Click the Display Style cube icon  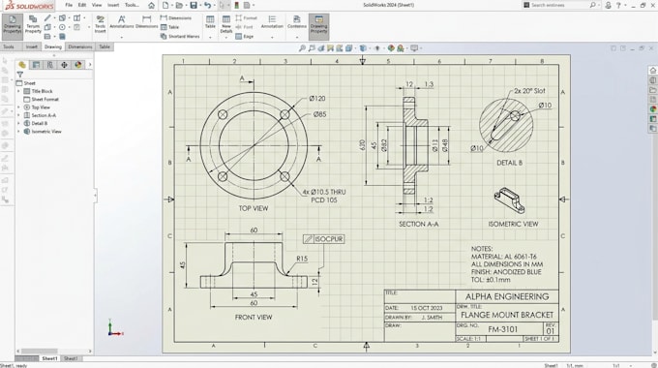(363, 48)
